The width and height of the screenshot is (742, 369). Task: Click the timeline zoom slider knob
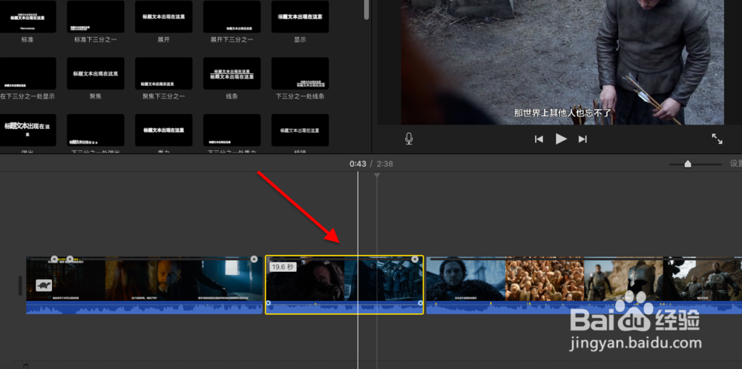tap(688, 164)
